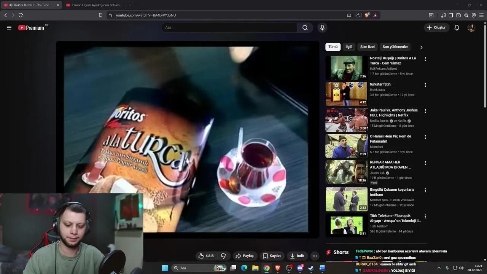487x274 pixels.
Task: Open options for Nostalji Kuşağı Doritos video
Action: 425,59
